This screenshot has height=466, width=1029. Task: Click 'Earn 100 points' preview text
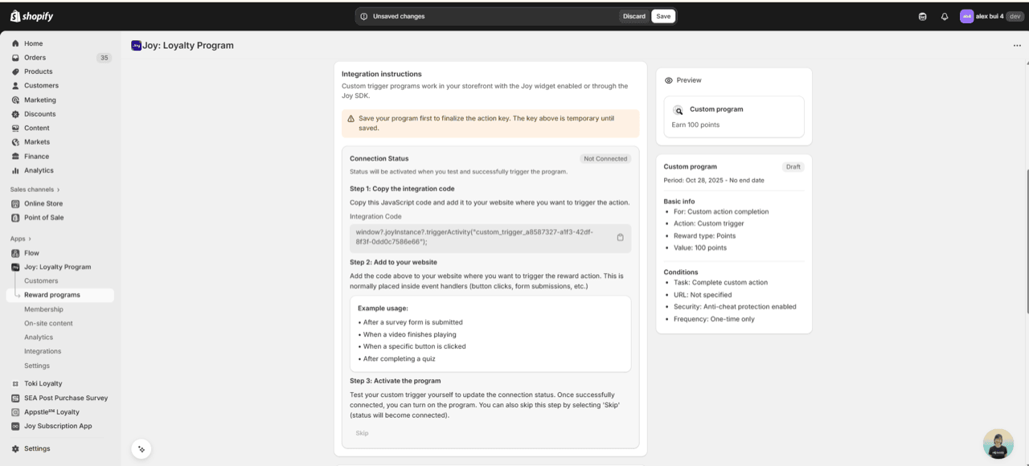pyautogui.click(x=696, y=125)
